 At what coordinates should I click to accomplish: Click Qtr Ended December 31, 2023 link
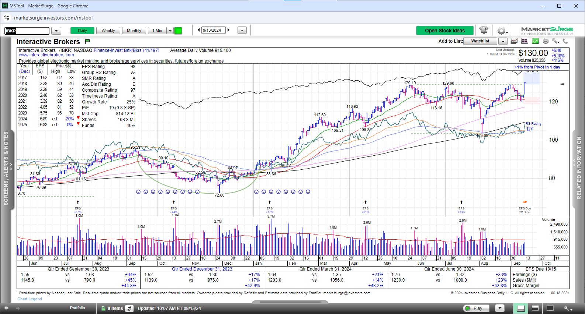coord(202,269)
